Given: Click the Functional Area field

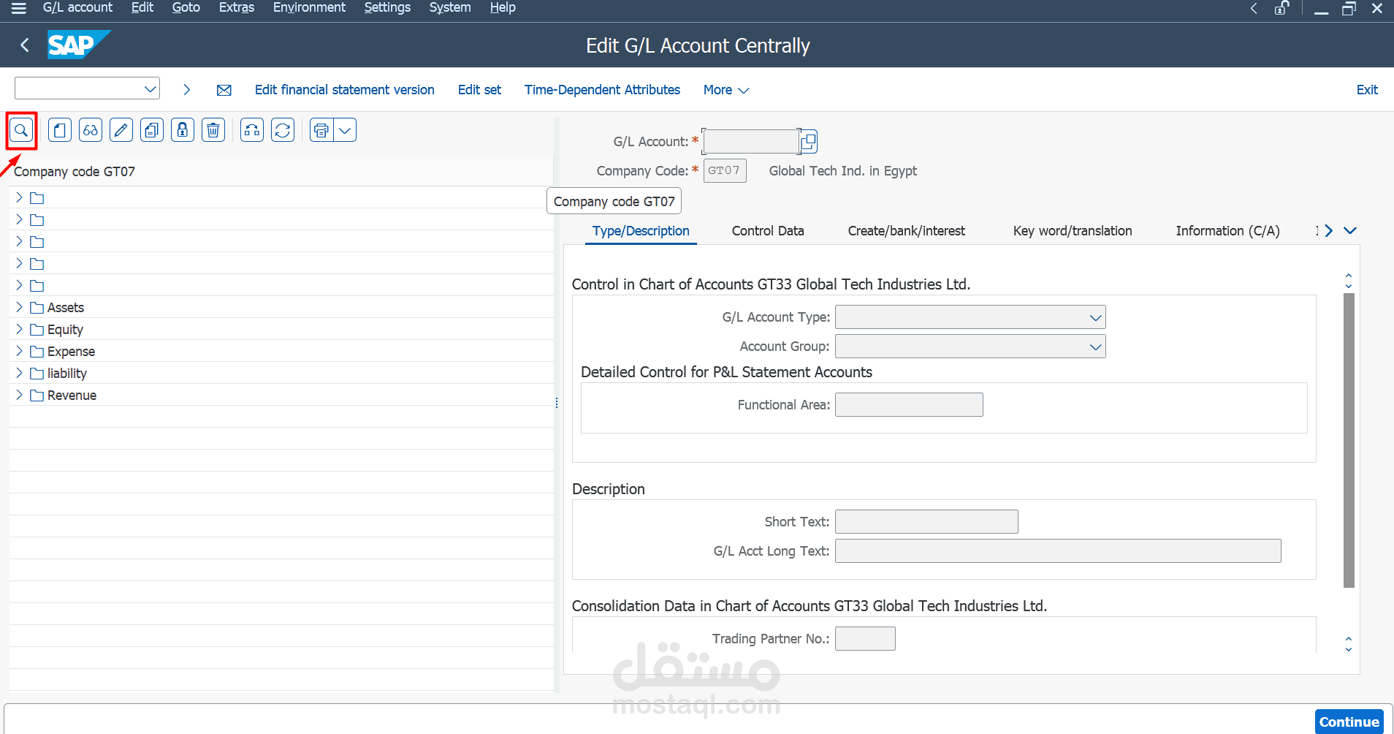Looking at the screenshot, I should pos(909,405).
